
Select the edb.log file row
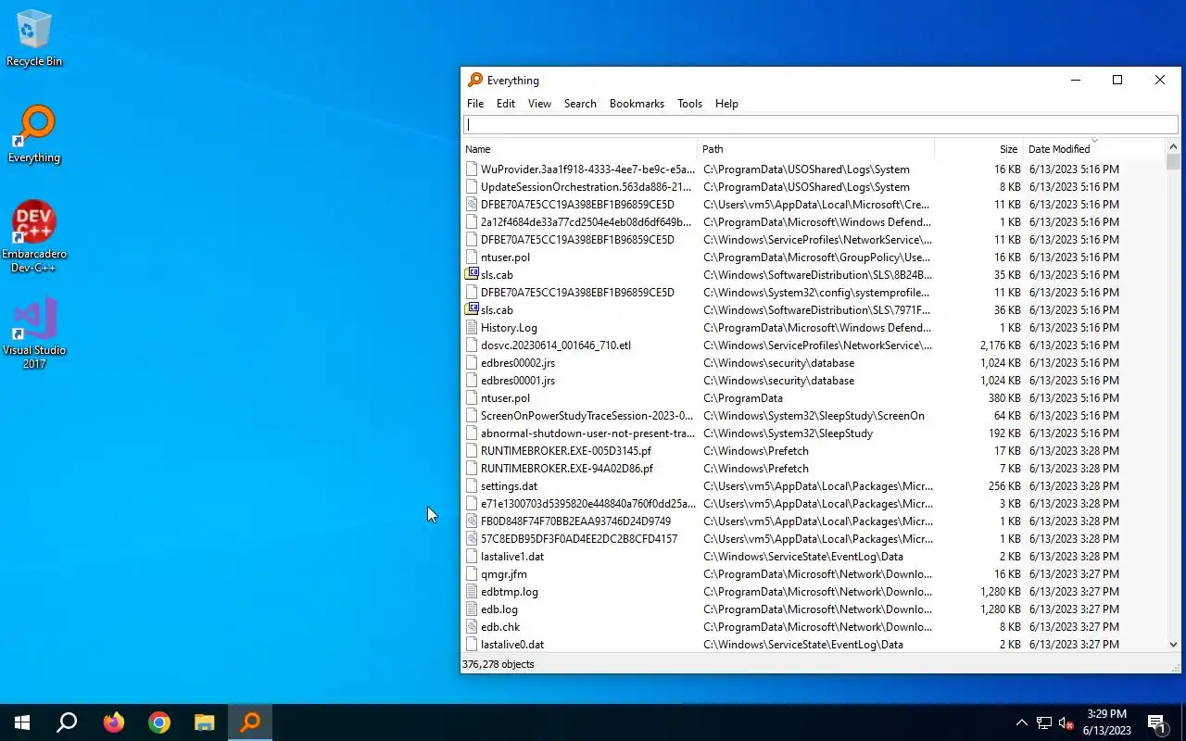point(814,609)
